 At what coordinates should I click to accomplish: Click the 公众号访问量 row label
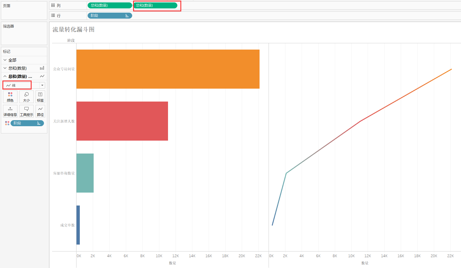coord(64,69)
